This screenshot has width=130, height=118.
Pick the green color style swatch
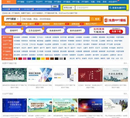point(38,59)
